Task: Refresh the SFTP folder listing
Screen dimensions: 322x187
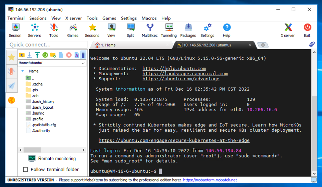Action: pos(45,55)
